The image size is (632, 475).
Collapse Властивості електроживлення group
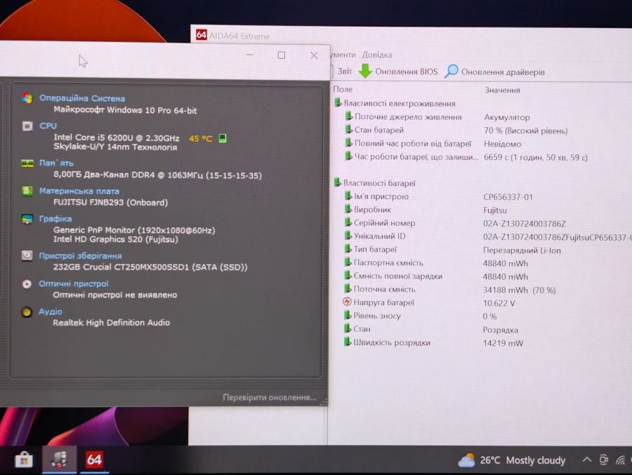tap(338, 102)
